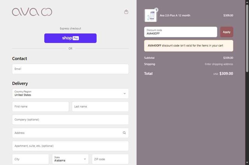Image resolution: width=249 pixels, height=165 pixels.
Task: Click the First name field
Action: 40,106
